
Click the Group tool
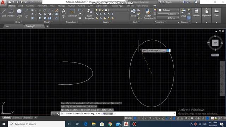[x=183, y=13]
